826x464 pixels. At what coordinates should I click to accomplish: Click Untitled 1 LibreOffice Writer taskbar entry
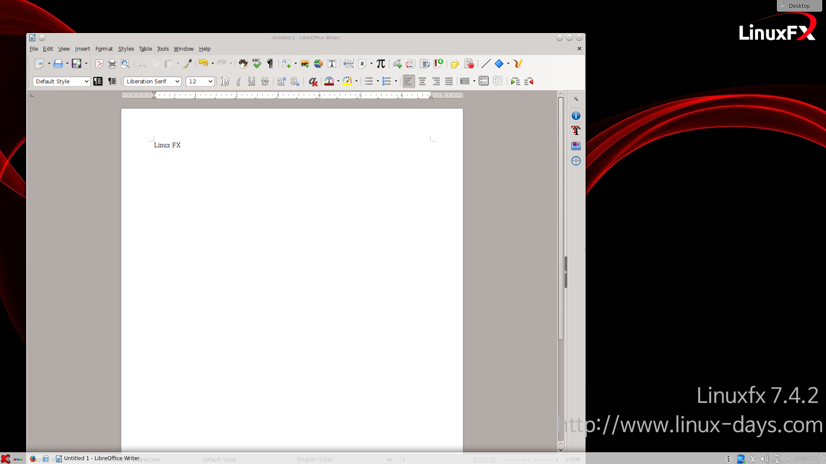(98, 458)
